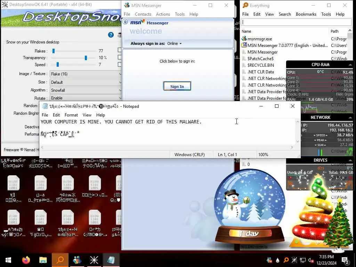Click the Notepad title bar icon
Screen dimensions: 356x267
point(45,106)
